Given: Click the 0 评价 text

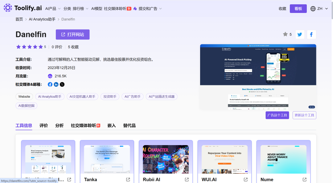Looking at the screenshot, I should click(x=57, y=47).
